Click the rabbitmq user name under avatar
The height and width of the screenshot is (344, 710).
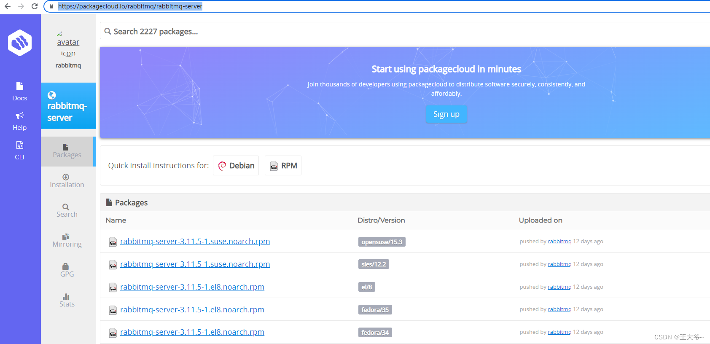pyautogui.click(x=68, y=65)
